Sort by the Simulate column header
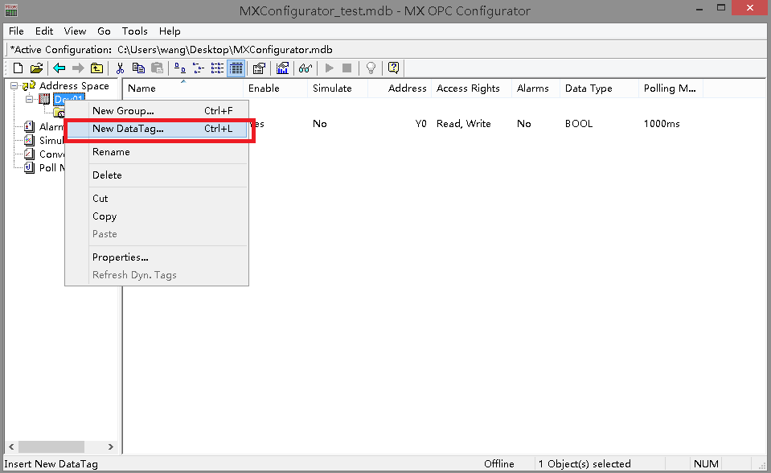The width and height of the screenshot is (771, 473). [338, 88]
